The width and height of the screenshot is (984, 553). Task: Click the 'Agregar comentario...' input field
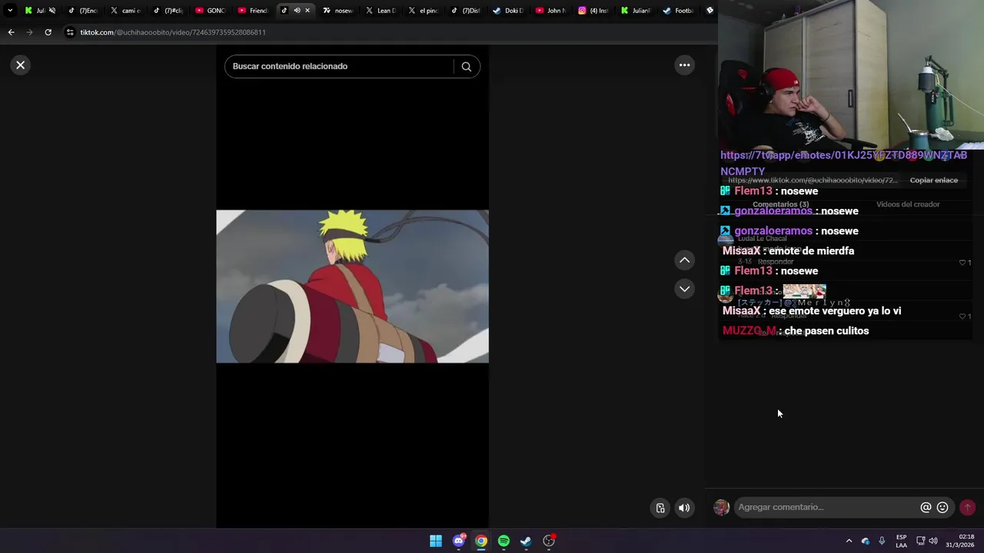(x=826, y=507)
